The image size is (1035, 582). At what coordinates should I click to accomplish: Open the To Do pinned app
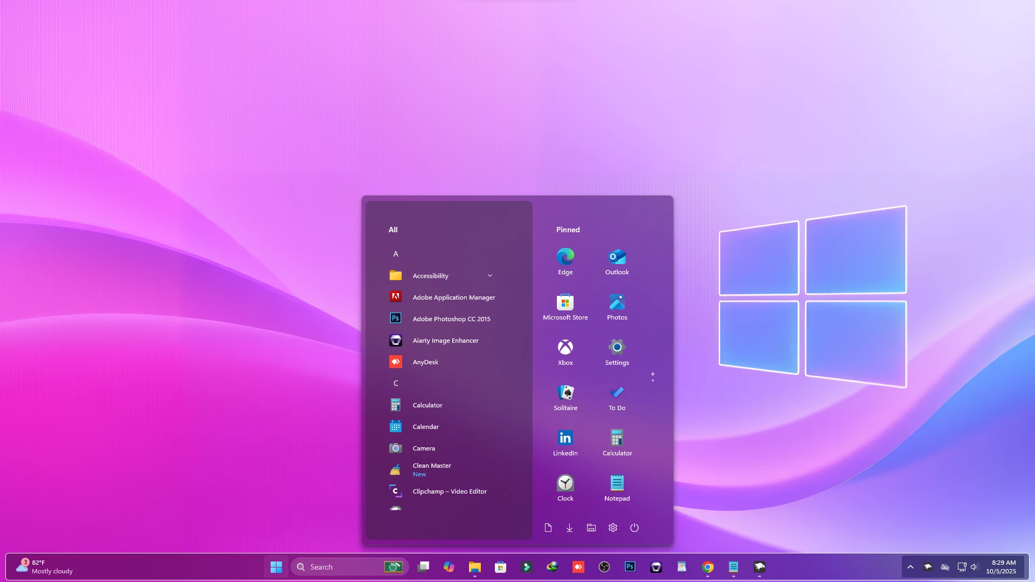[617, 397]
